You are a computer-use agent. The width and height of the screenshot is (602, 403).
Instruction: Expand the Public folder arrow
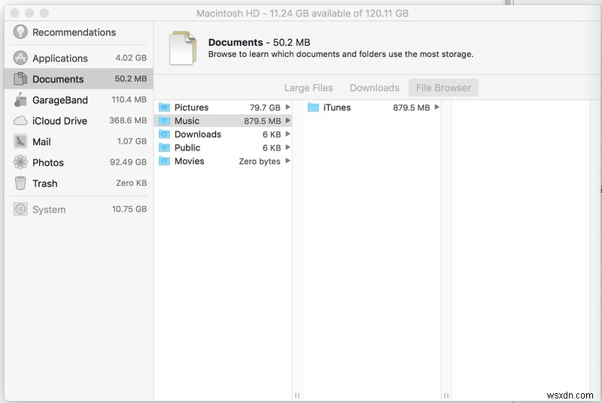[x=287, y=147]
